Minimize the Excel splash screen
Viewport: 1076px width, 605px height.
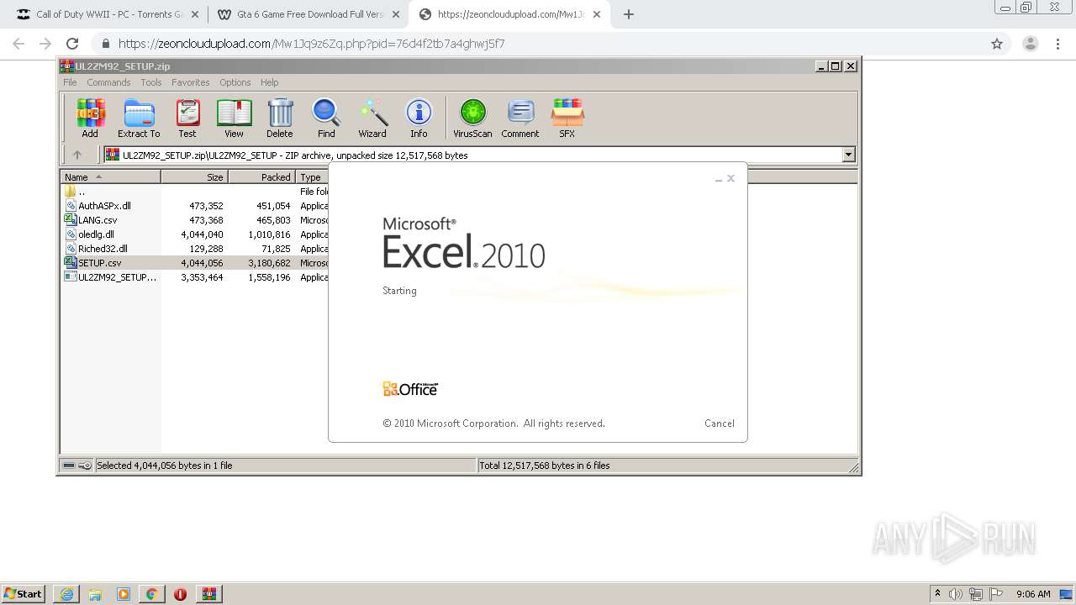click(x=719, y=179)
